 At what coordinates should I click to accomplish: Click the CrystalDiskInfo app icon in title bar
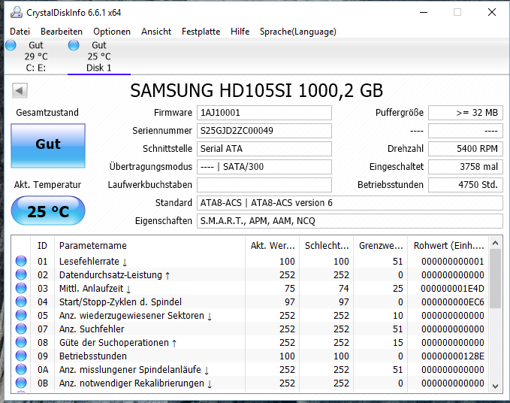coord(14,13)
